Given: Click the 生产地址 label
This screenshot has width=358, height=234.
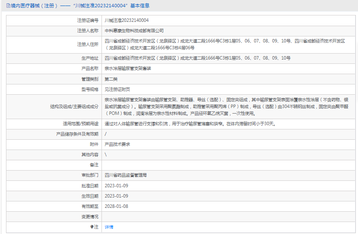Looking at the screenshot, I should pos(90,58).
